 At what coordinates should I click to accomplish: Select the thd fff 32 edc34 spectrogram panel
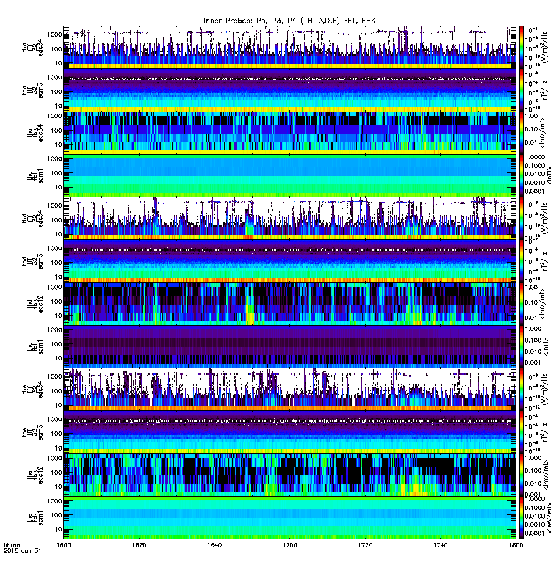click(289, 218)
